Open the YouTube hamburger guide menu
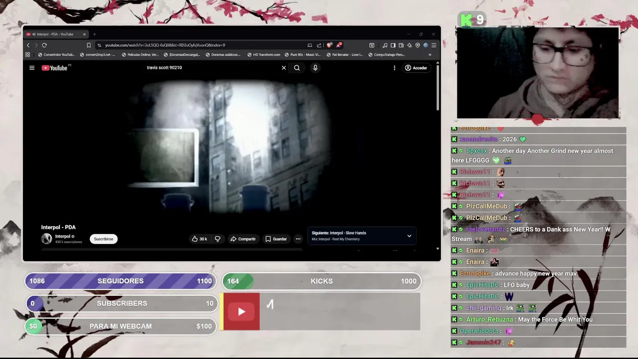The height and width of the screenshot is (359, 638). pyautogui.click(x=32, y=68)
